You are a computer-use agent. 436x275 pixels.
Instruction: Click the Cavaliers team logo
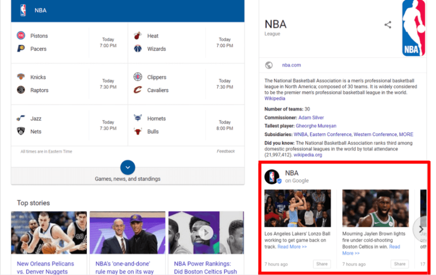pyautogui.click(x=138, y=90)
